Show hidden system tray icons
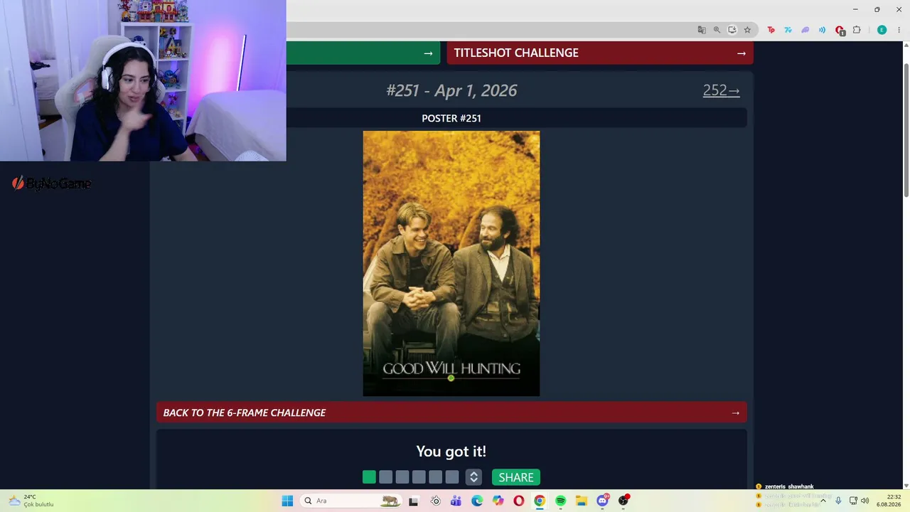This screenshot has width=910, height=512. pyautogui.click(x=823, y=501)
